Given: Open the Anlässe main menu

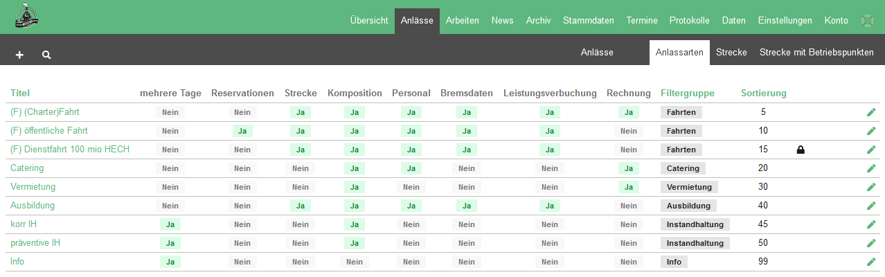Looking at the screenshot, I should point(417,21).
